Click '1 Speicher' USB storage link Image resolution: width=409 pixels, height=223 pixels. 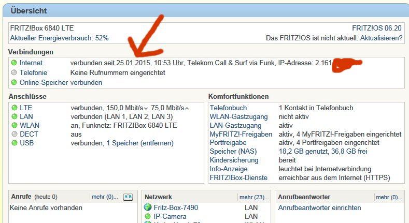[122, 143]
